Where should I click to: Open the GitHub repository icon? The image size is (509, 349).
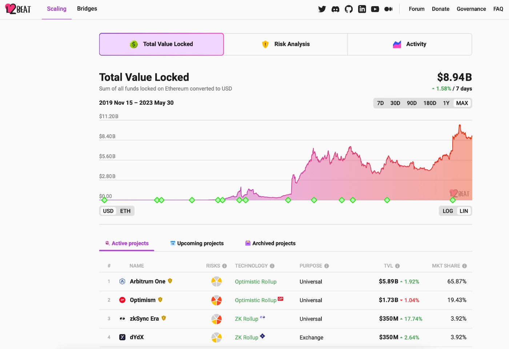coord(349,9)
